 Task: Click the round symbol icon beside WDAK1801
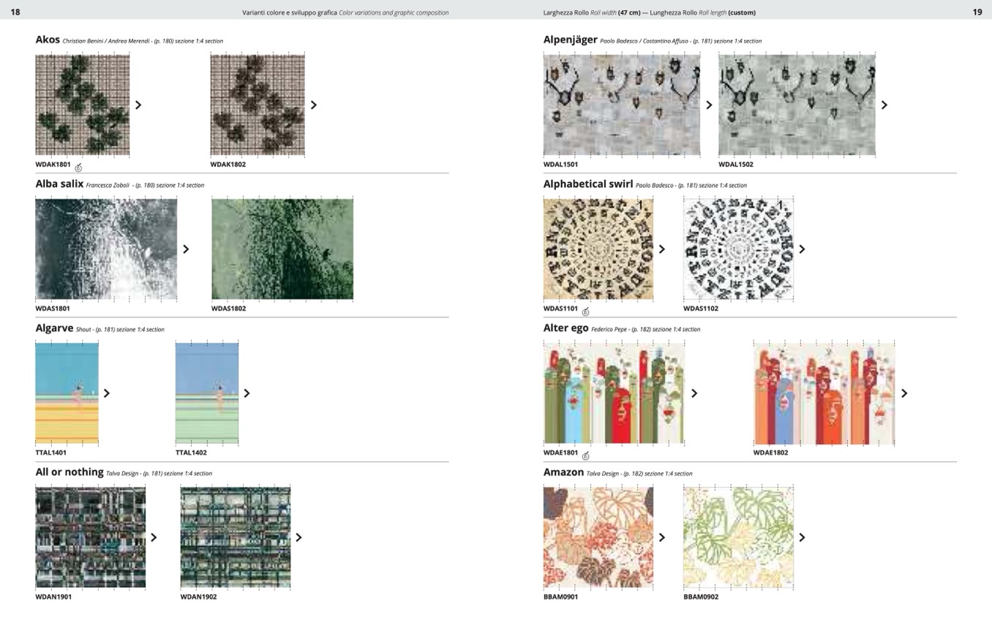[78, 167]
